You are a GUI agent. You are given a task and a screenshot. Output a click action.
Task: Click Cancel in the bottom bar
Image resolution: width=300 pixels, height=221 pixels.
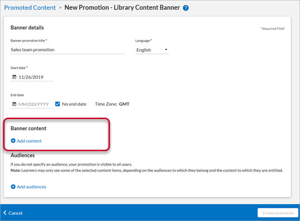pyautogui.click(x=15, y=213)
